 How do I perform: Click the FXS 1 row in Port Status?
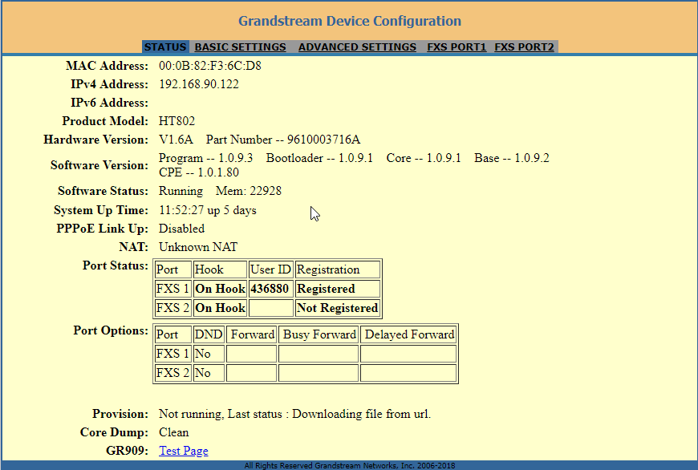click(x=267, y=289)
